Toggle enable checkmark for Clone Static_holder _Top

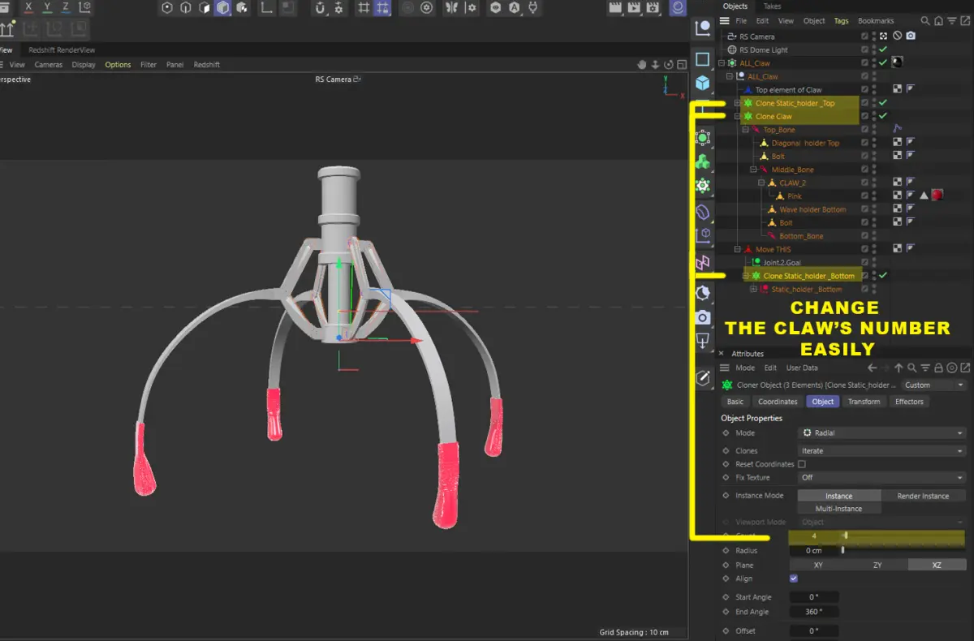point(883,103)
